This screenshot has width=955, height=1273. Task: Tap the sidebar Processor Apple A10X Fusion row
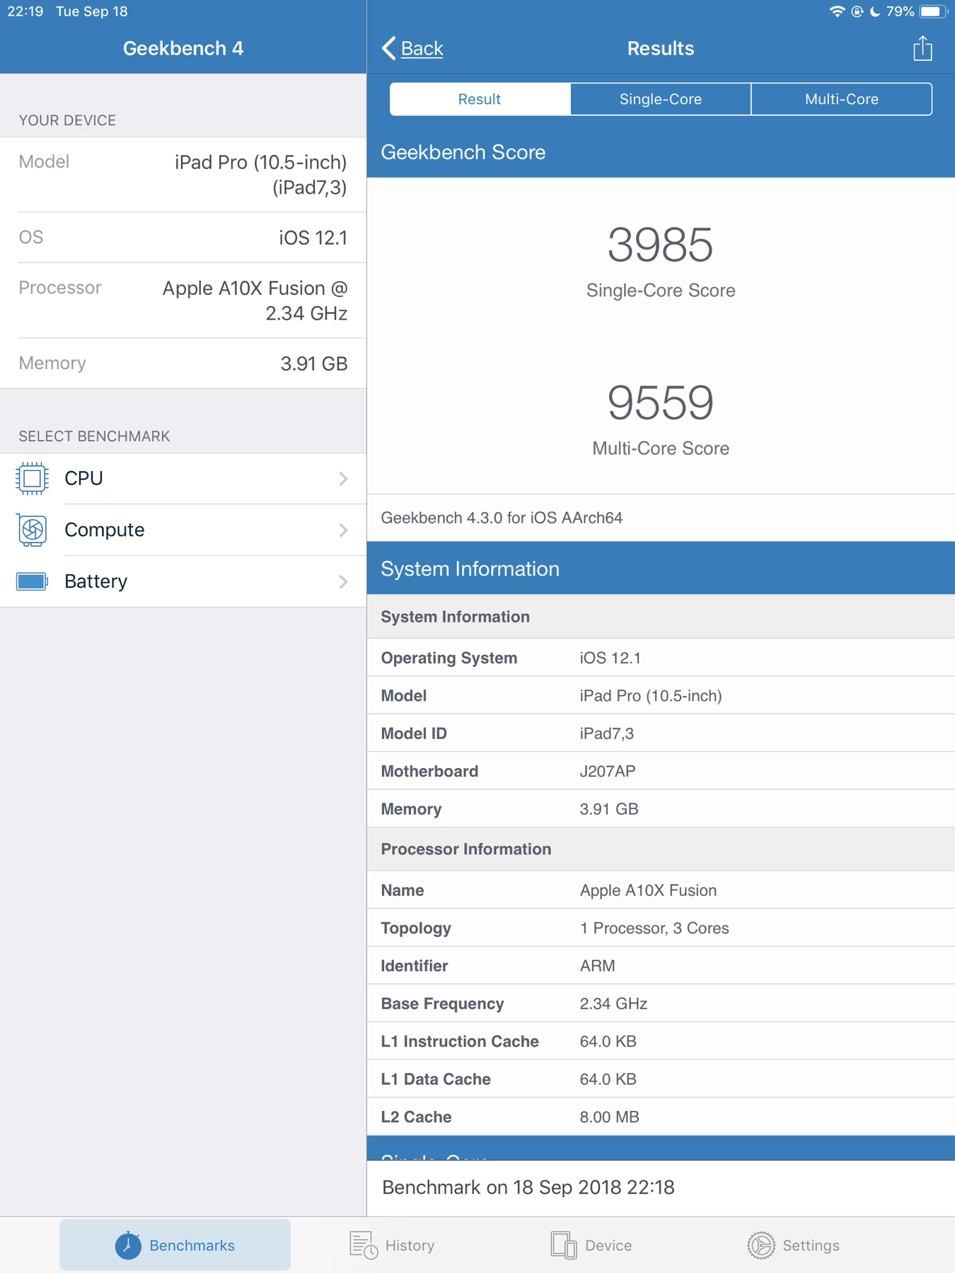pos(183,301)
